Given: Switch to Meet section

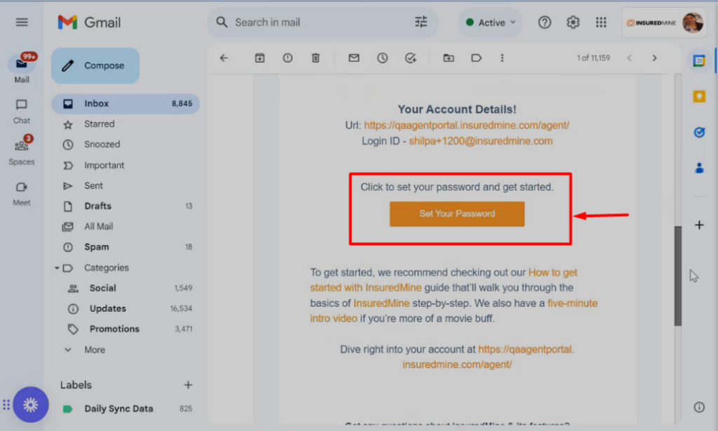Looking at the screenshot, I should click(x=22, y=194).
